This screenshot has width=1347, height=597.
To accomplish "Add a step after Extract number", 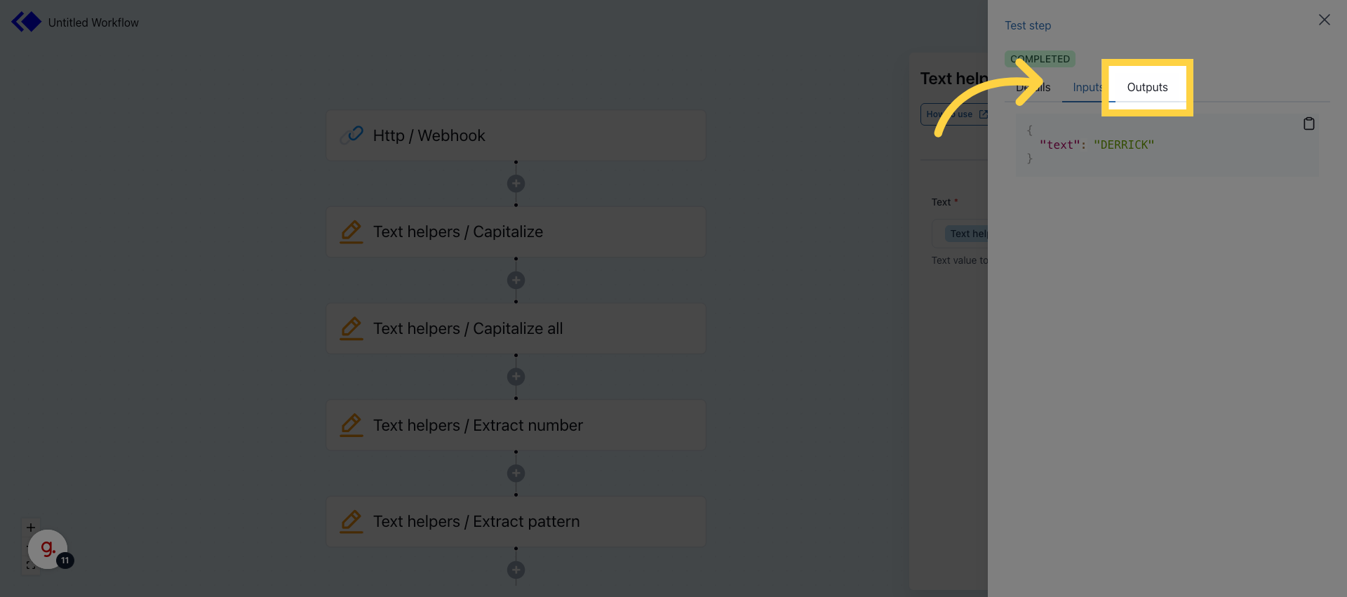I will [x=516, y=474].
